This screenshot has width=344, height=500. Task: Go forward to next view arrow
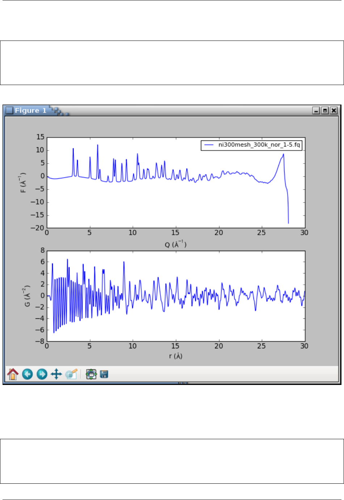(42, 374)
